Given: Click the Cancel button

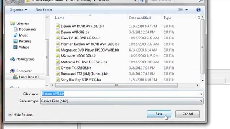Looking at the screenshot, I should 188,114.
